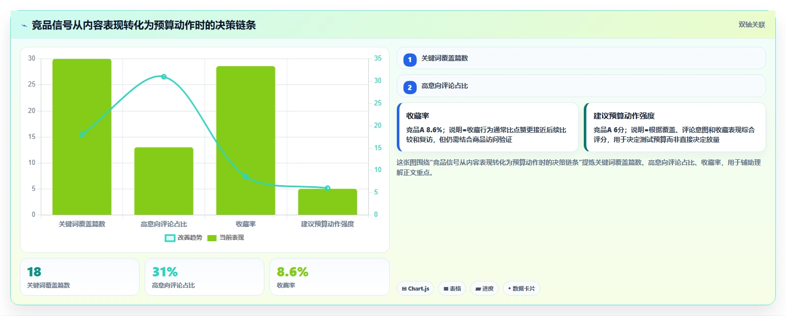Click the Chart.js chip icon

click(404, 289)
